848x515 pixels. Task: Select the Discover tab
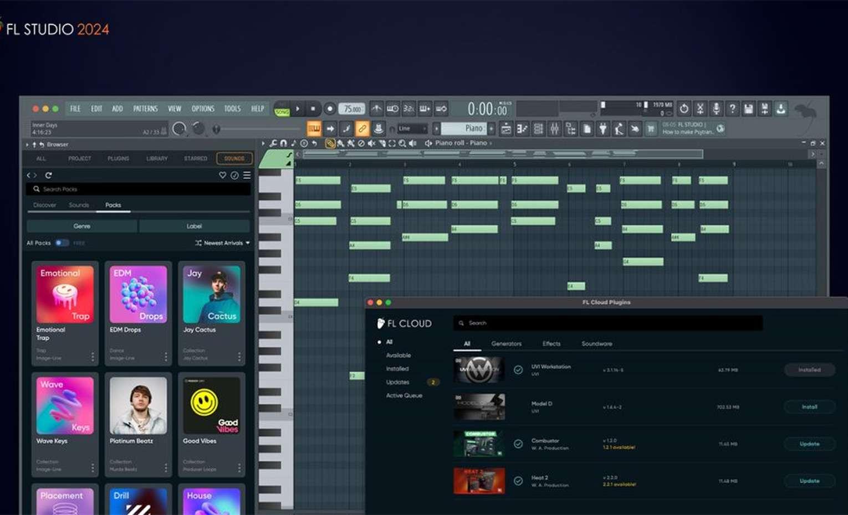coord(44,205)
